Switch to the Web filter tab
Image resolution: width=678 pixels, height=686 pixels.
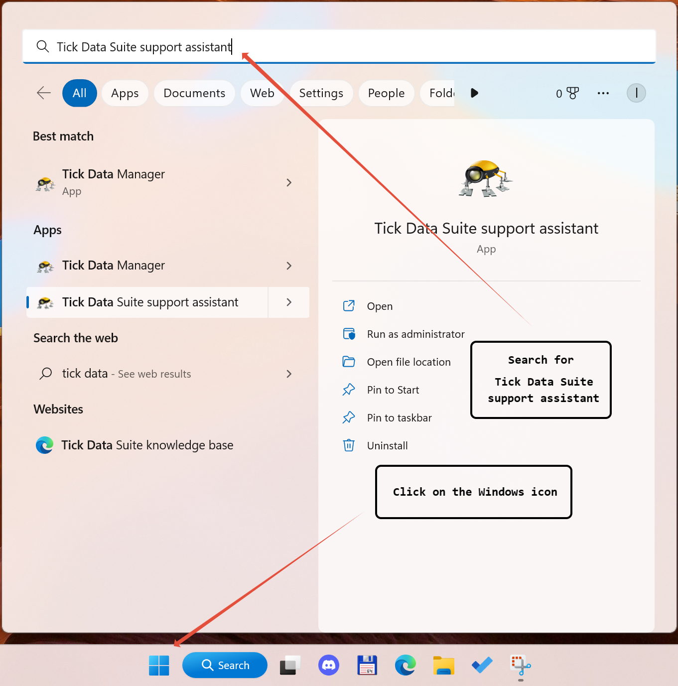[x=262, y=93]
